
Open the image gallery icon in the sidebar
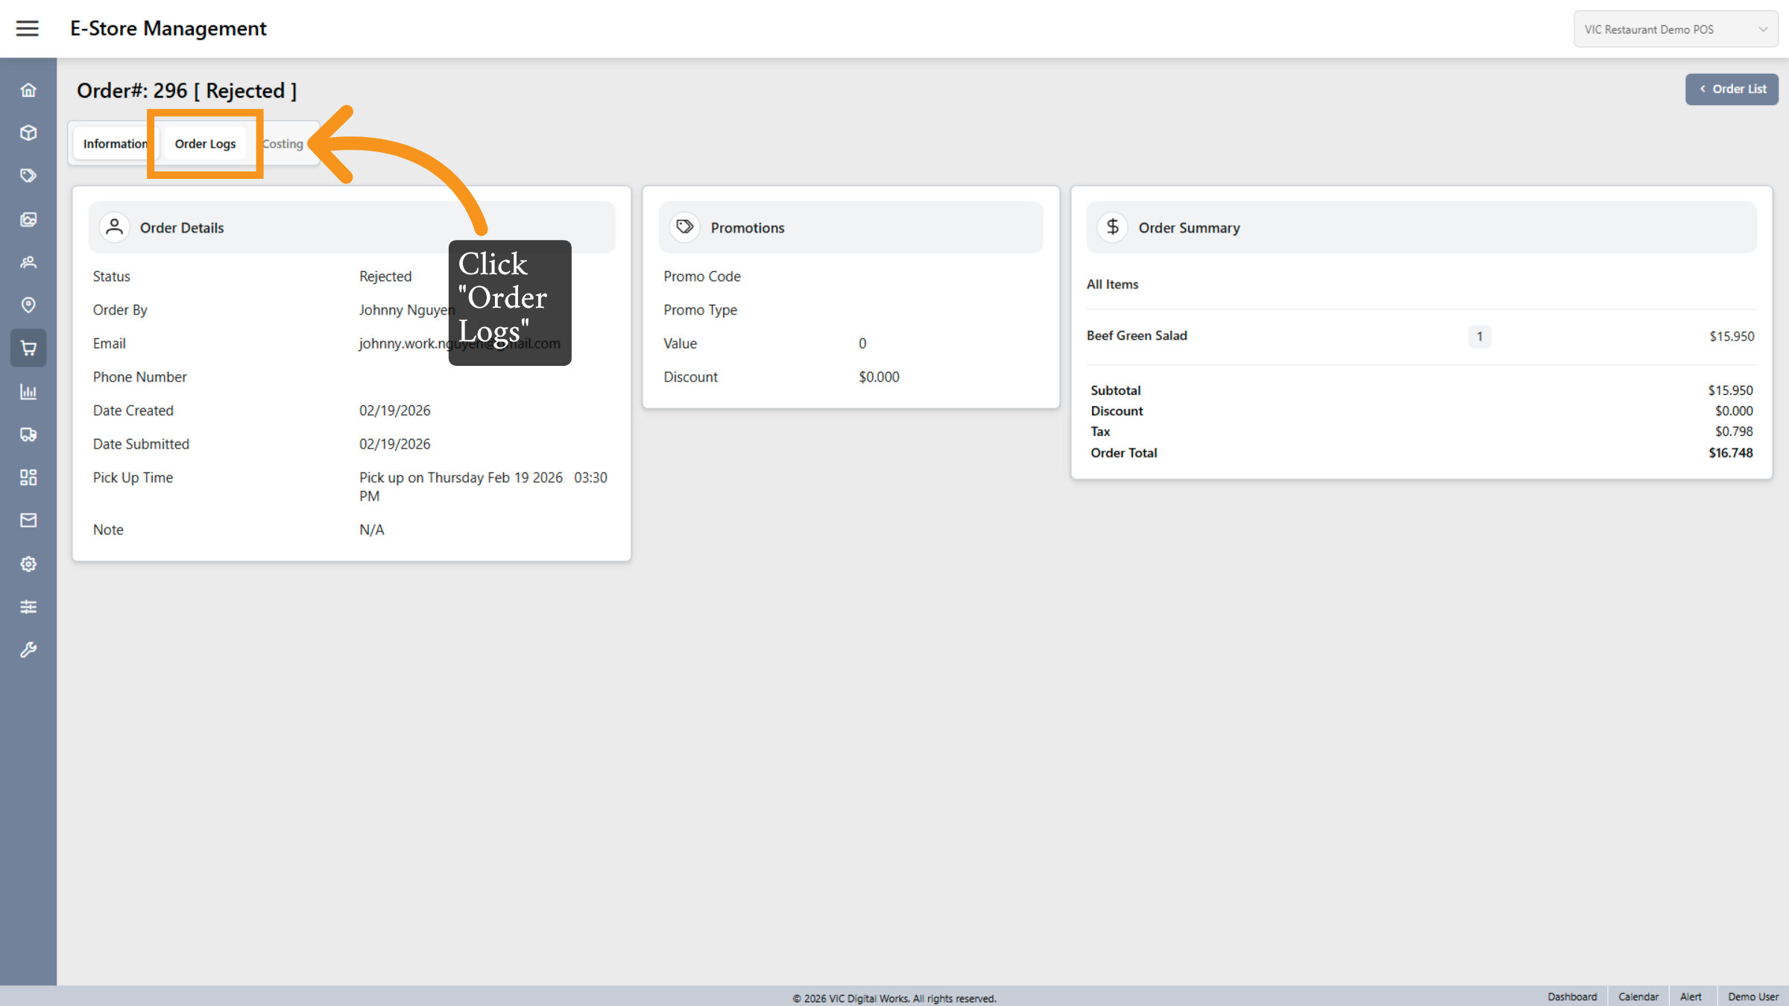tap(28, 219)
